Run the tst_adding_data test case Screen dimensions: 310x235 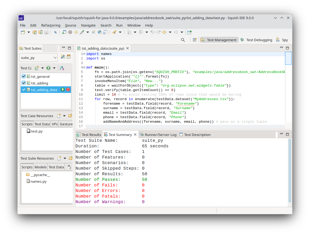tap(63, 90)
